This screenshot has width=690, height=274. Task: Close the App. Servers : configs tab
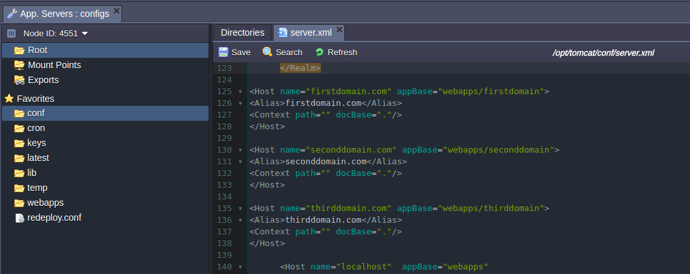click(x=116, y=10)
